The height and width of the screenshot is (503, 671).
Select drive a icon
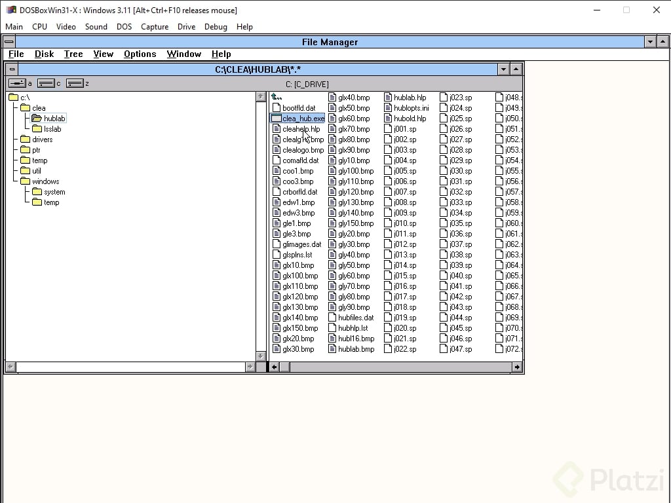click(17, 83)
